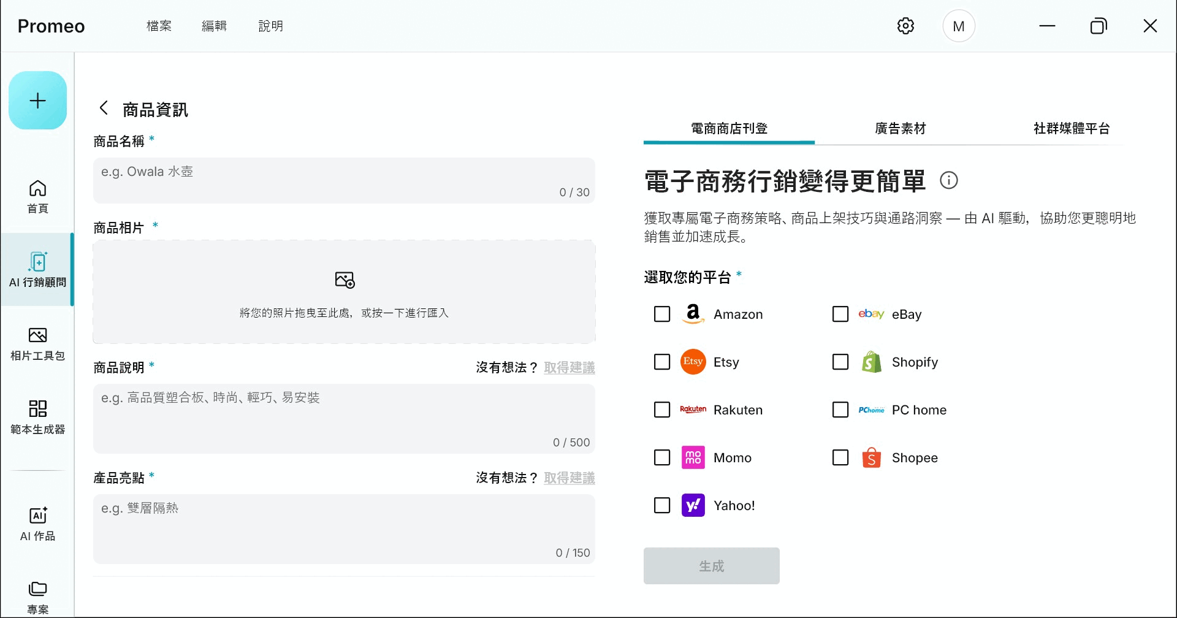Open the settings gear icon

905,25
